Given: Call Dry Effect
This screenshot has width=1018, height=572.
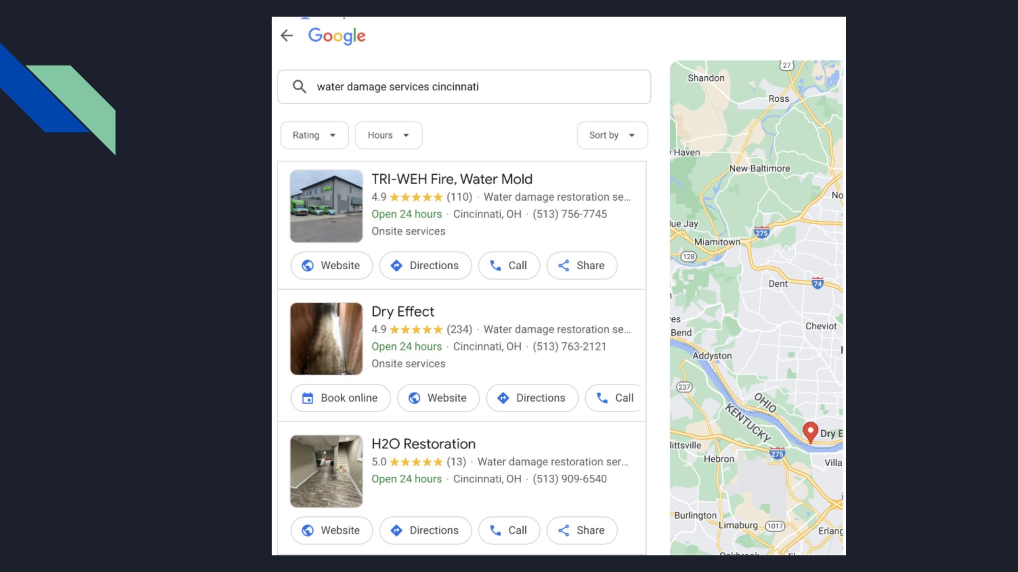Looking at the screenshot, I should click(614, 398).
